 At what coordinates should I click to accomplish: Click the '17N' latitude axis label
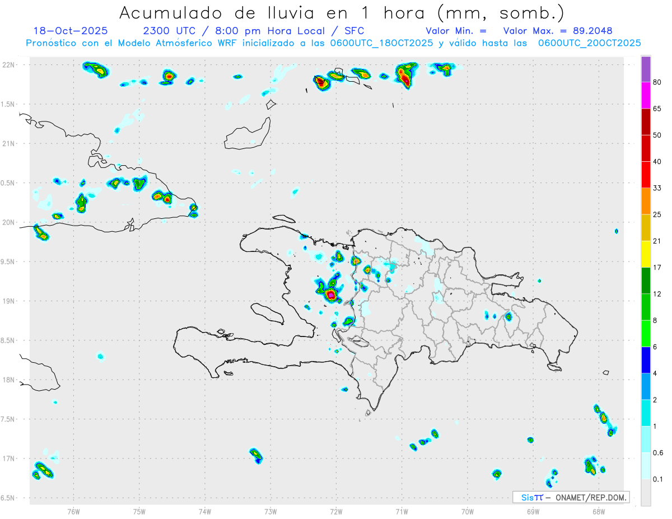point(8,459)
